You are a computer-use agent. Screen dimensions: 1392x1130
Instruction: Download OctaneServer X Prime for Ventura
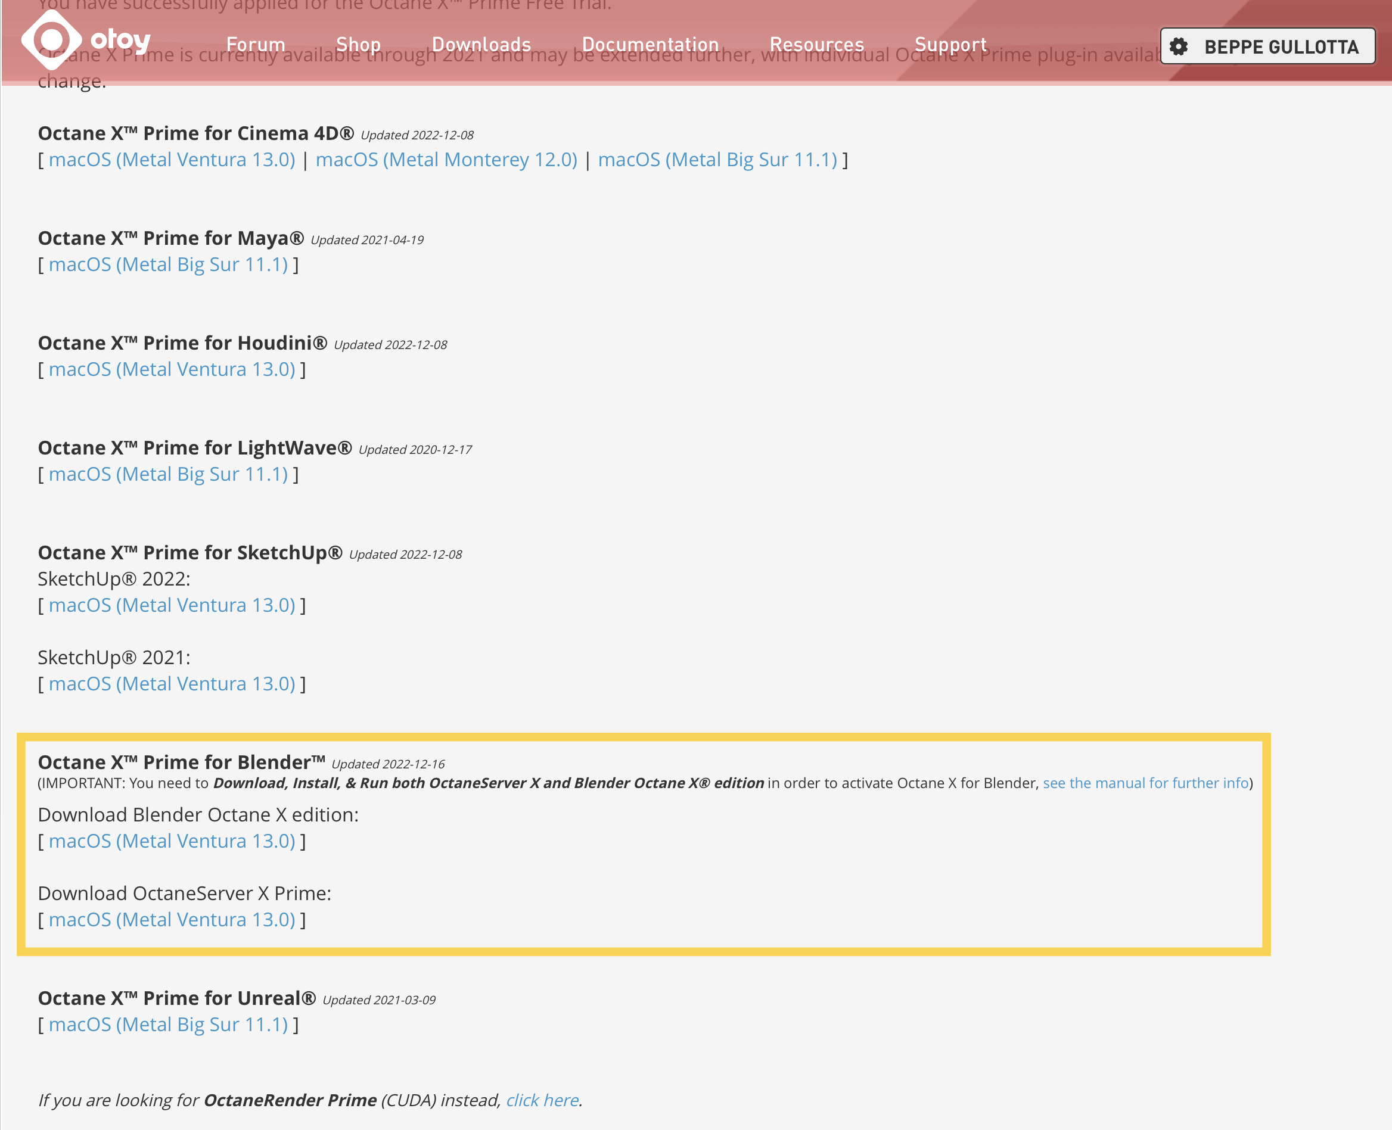click(x=172, y=920)
